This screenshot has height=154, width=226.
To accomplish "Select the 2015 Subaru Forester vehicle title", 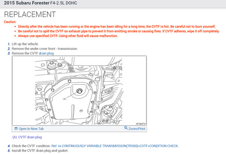I will coord(27,3).
